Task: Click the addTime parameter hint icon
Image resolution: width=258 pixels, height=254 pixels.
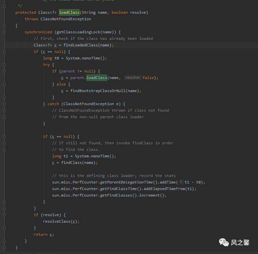Action: coord(181,182)
